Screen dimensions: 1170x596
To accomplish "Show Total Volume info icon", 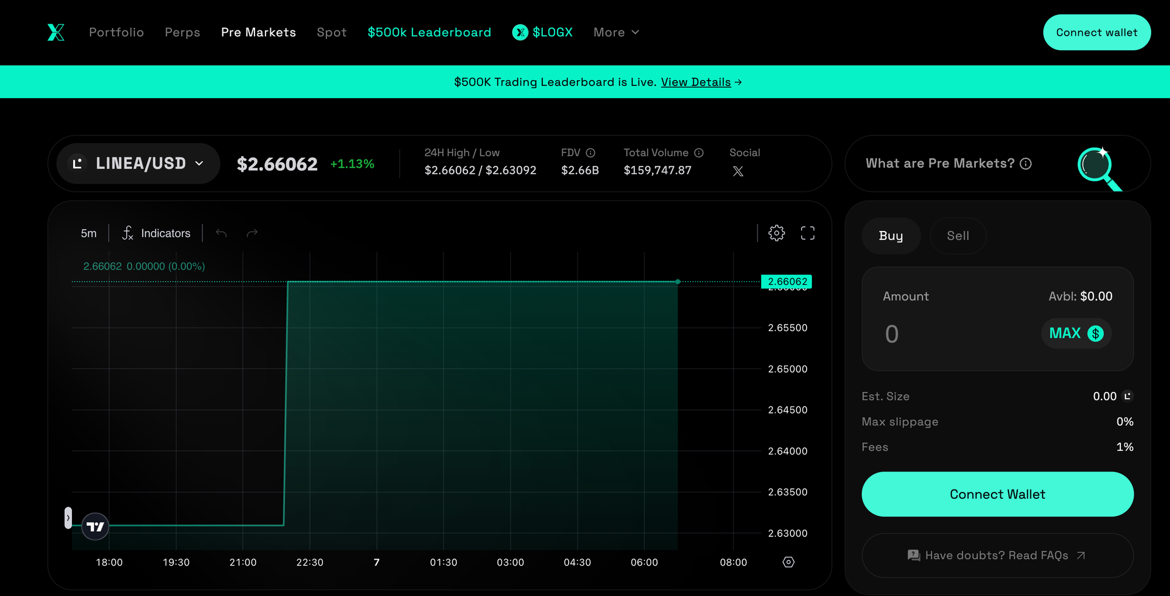I will (698, 153).
